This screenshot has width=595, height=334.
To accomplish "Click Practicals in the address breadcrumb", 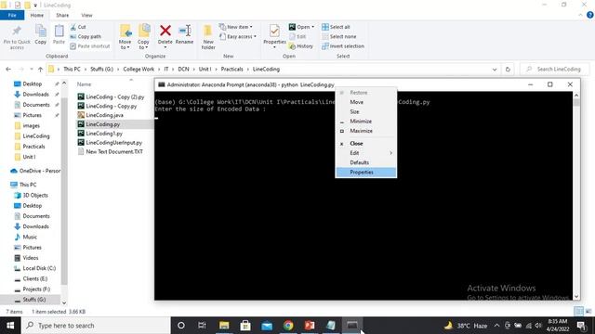I will click(x=231, y=70).
